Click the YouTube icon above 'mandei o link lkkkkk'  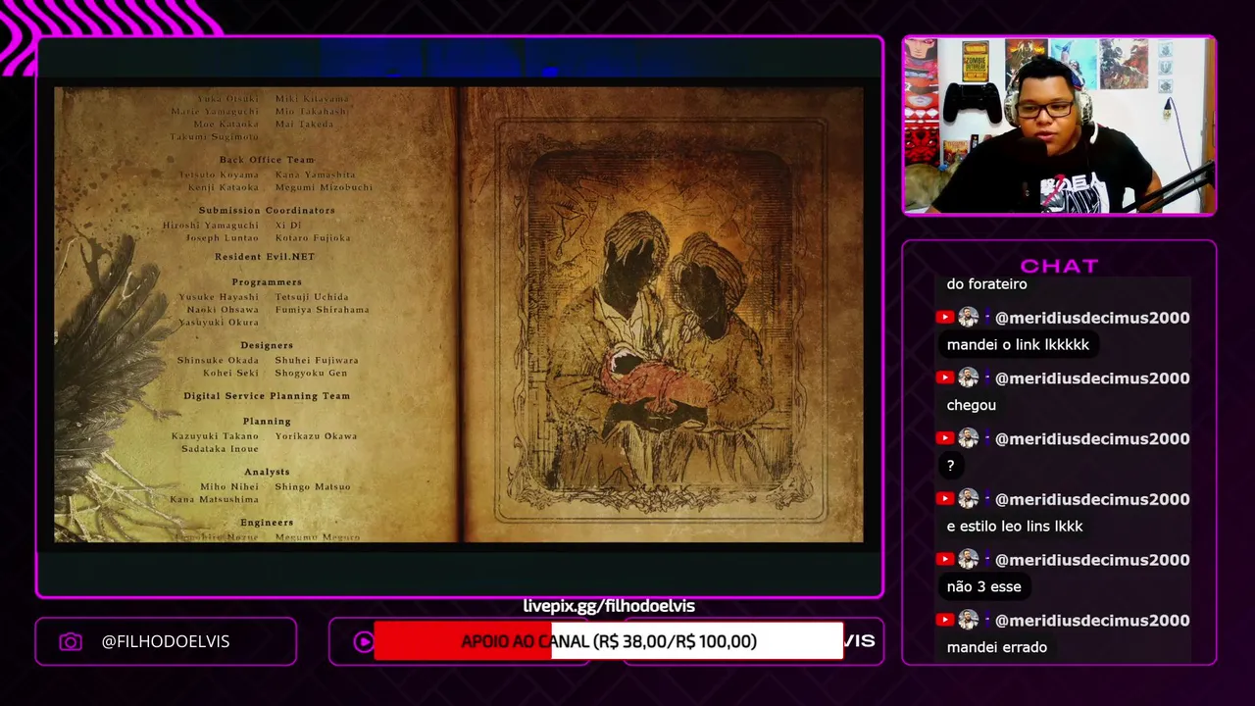[x=944, y=317]
